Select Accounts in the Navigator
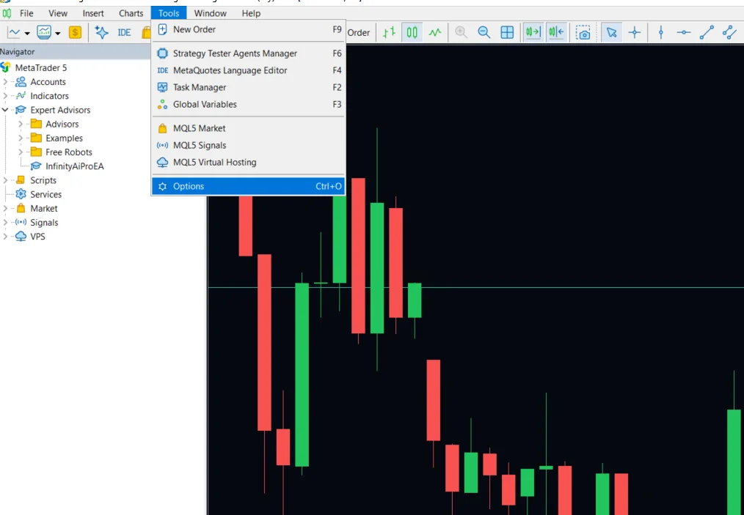 click(x=48, y=82)
